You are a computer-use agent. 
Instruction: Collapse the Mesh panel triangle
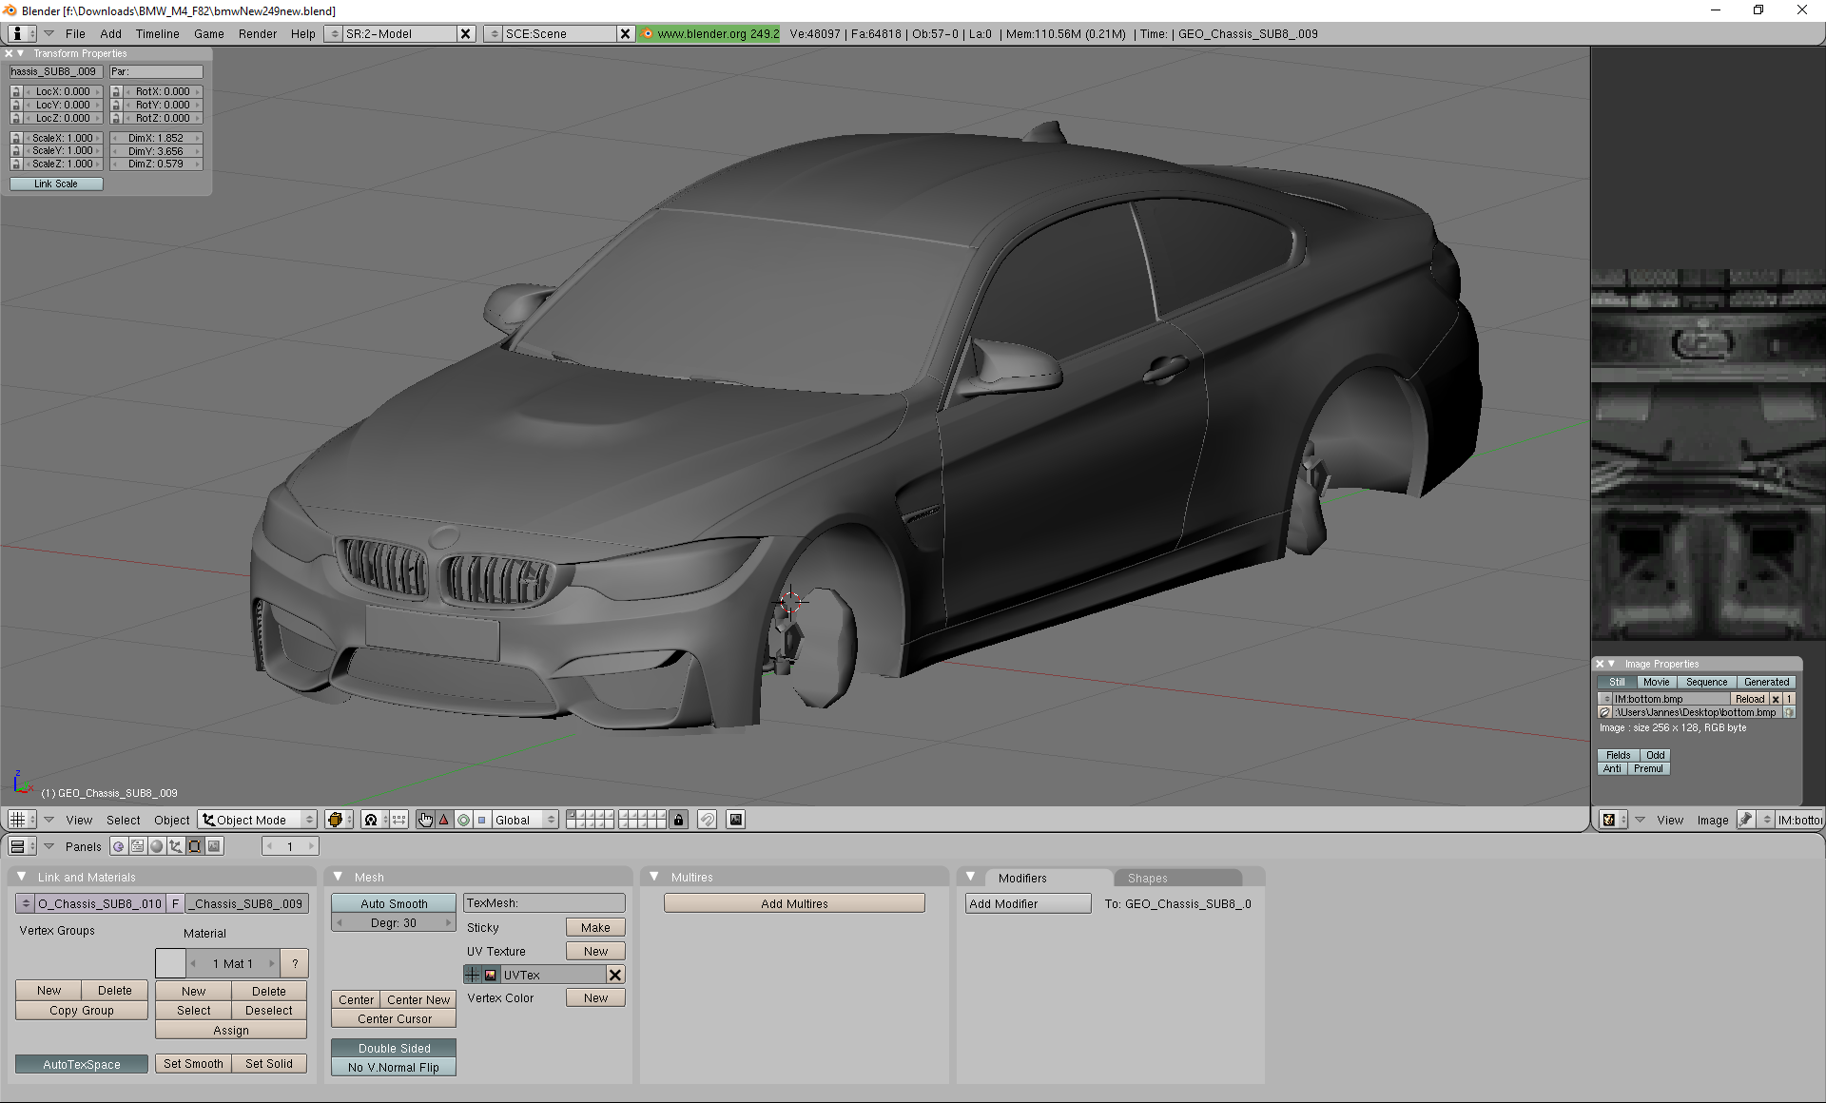[x=338, y=877]
